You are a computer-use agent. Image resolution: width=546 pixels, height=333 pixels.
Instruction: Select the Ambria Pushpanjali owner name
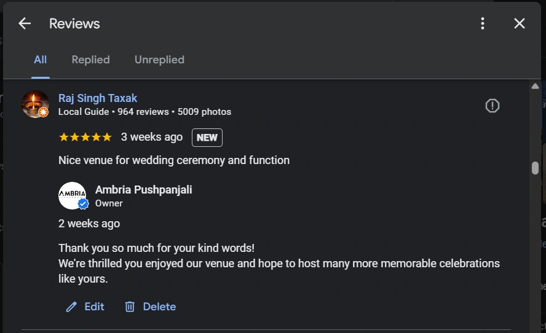point(143,190)
